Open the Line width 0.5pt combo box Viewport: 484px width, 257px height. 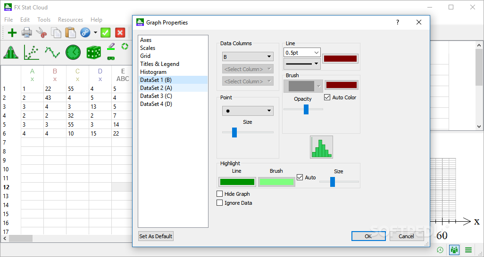(302, 53)
